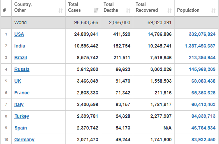Select USA total recovered 14,786,886

pyautogui.click(x=160, y=34)
